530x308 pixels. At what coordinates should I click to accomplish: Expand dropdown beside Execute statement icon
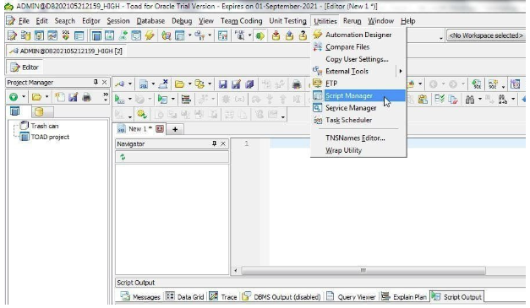[129, 100]
